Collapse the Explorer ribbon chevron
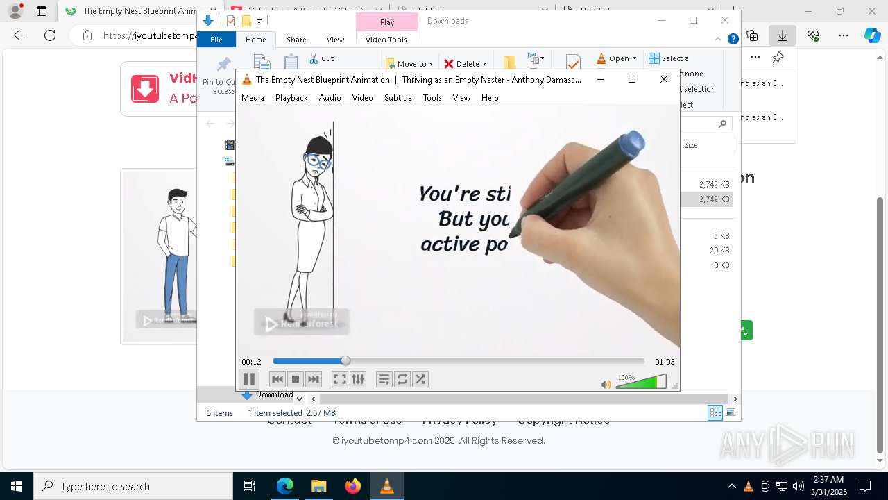This screenshot has height=500, width=888. (x=718, y=40)
